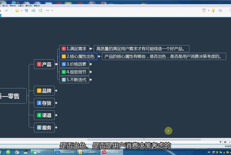Select the 存货 topic node

[x=44, y=103]
